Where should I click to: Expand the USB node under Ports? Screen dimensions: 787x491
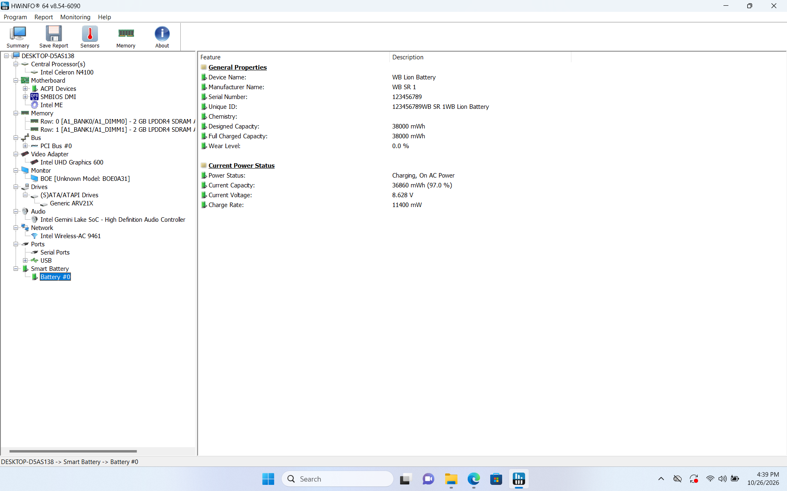pyautogui.click(x=25, y=261)
